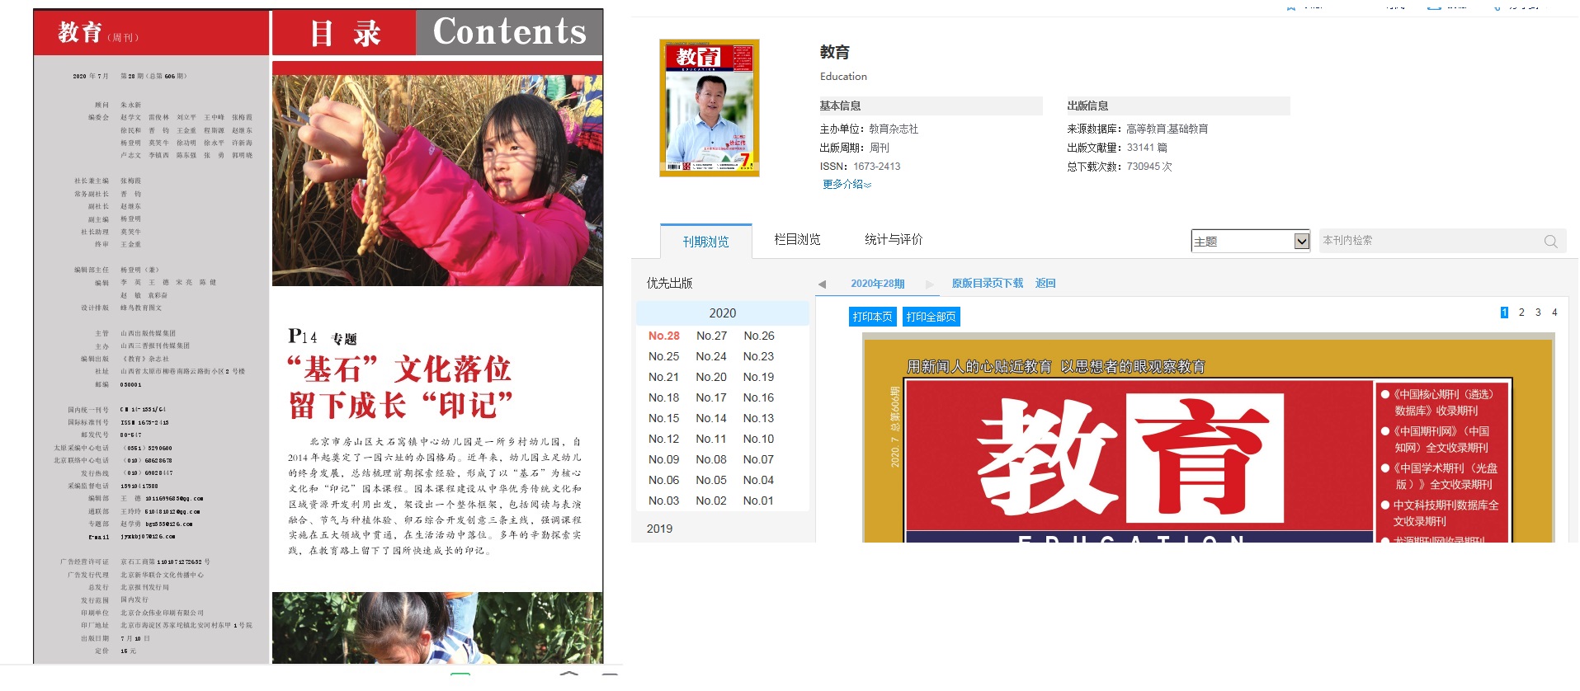Select the 刊期浏览 tab
Screen dimensions: 1580x691
[705, 242]
